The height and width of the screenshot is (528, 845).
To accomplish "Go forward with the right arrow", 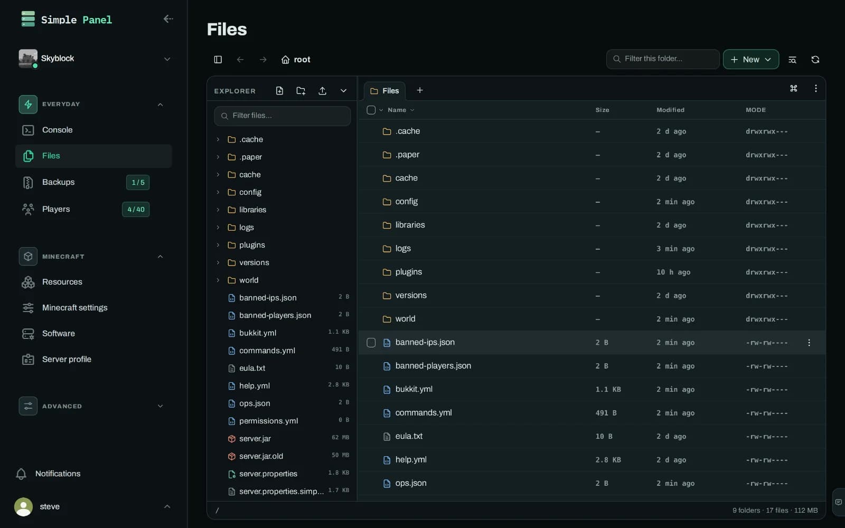I will click(x=263, y=60).
